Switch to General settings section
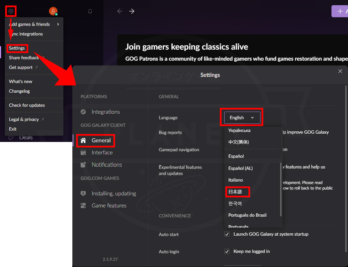Screen dimensions: 348x267 coord(101,140)
